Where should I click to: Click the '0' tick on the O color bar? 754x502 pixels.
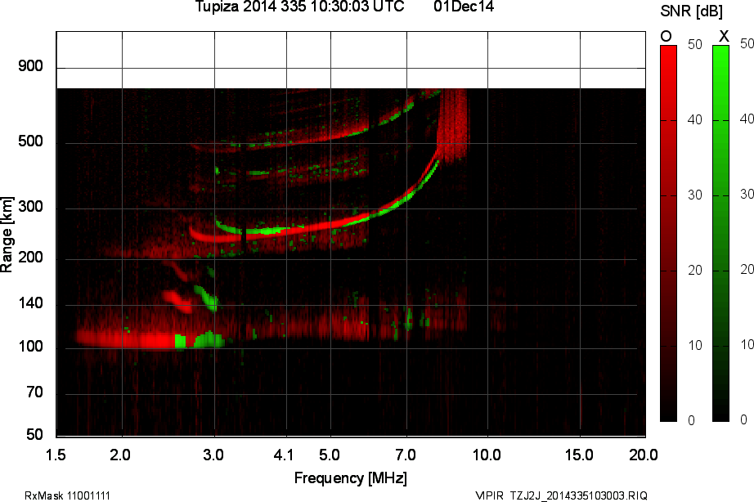coord(692,420)
